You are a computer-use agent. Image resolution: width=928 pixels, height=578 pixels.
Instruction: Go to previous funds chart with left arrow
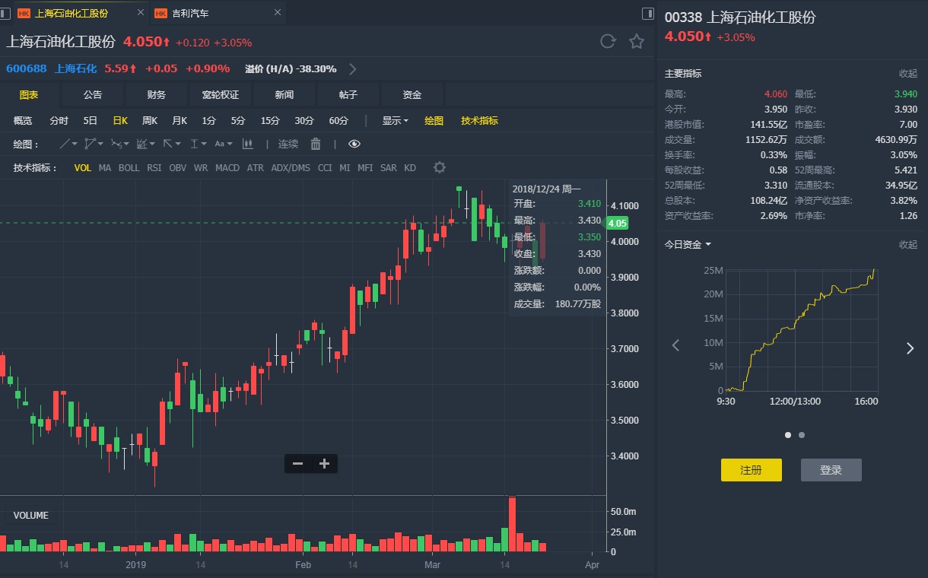click(x=675, y=346)
